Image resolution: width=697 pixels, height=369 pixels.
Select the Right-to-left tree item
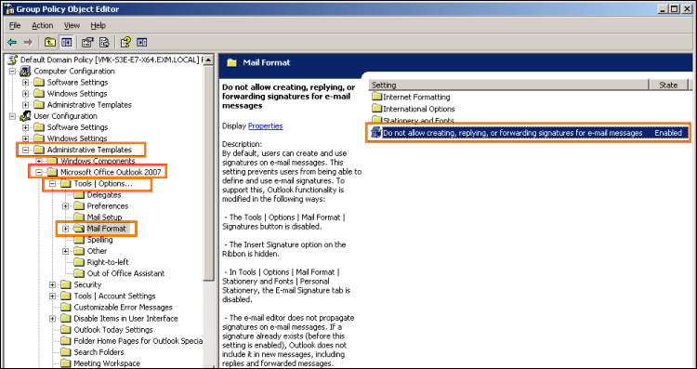(x=108, y=262)
